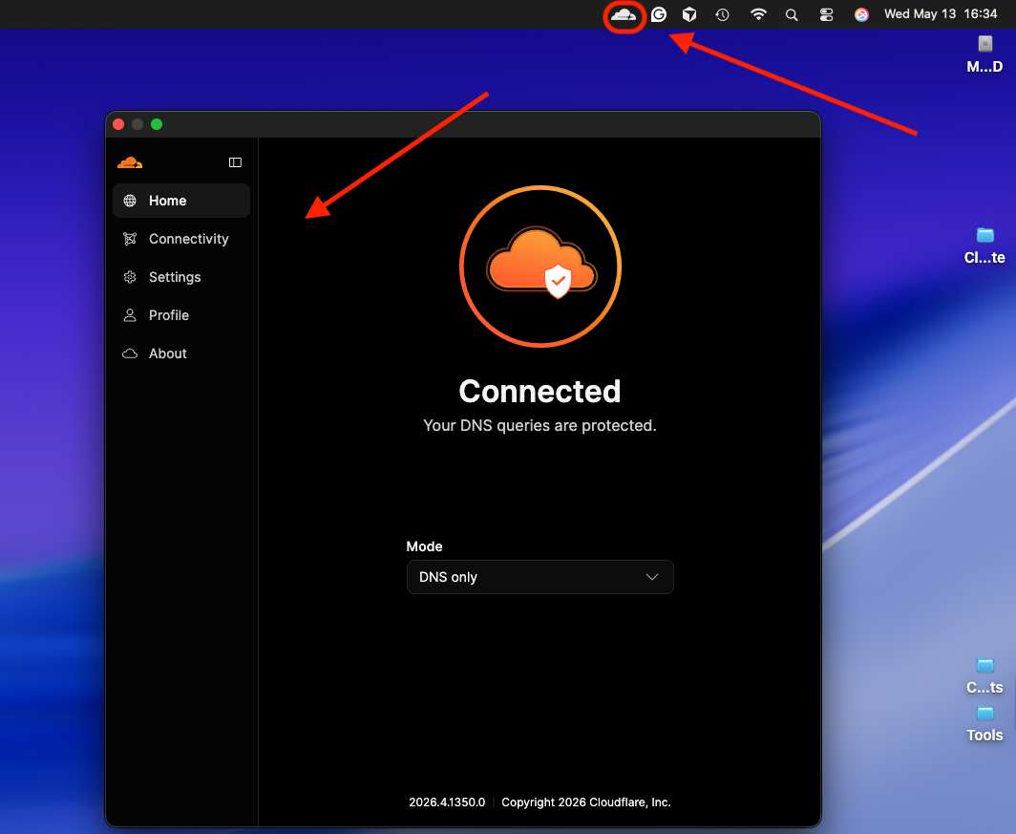Viewport: 1016px width, 834px height.
Task: Click the orange Cloudflare logo in sidebar
Action: 130,162
